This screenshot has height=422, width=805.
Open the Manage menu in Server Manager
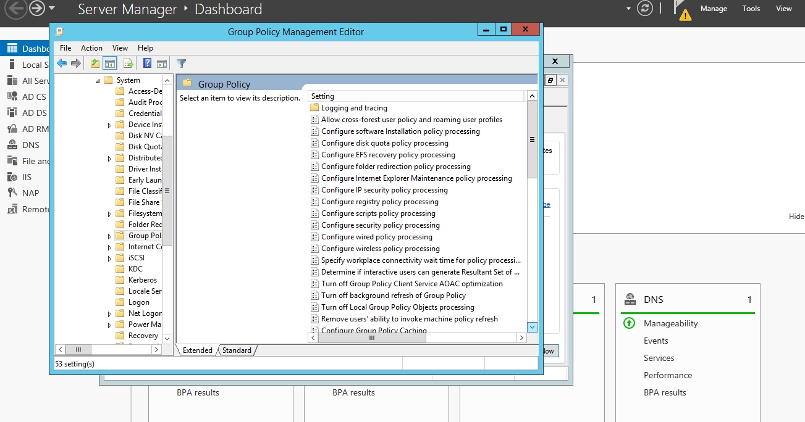(714, 9)
